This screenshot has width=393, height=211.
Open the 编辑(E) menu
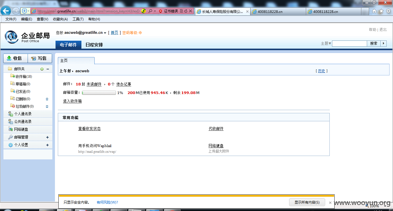pos(26,19)
